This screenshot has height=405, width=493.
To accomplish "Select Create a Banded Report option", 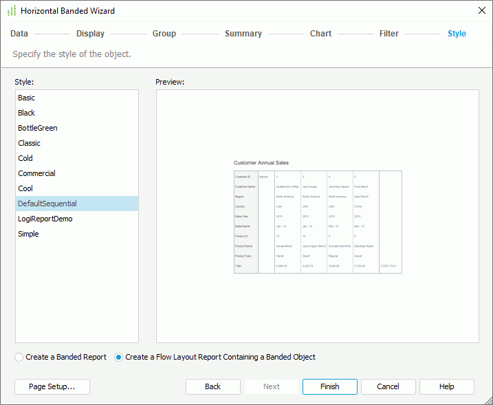I will 20,357.
